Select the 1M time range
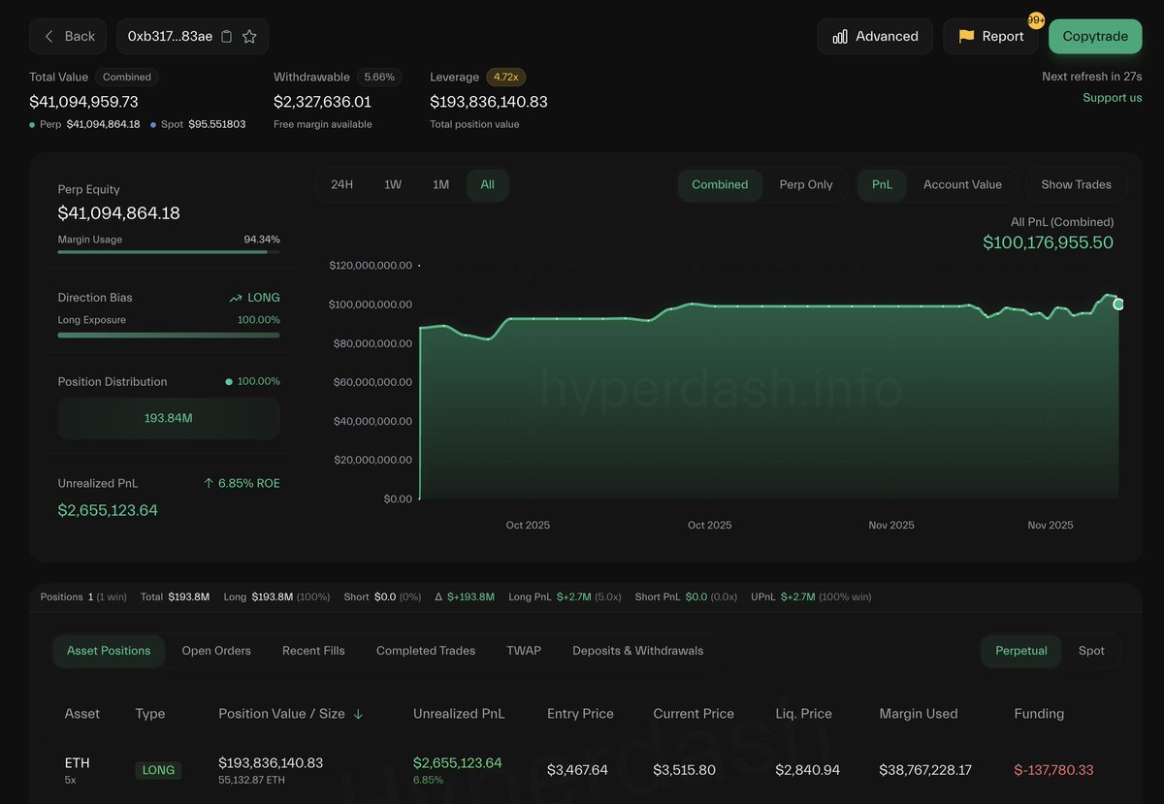1164x804 pixels. click(x=440, y=184)
